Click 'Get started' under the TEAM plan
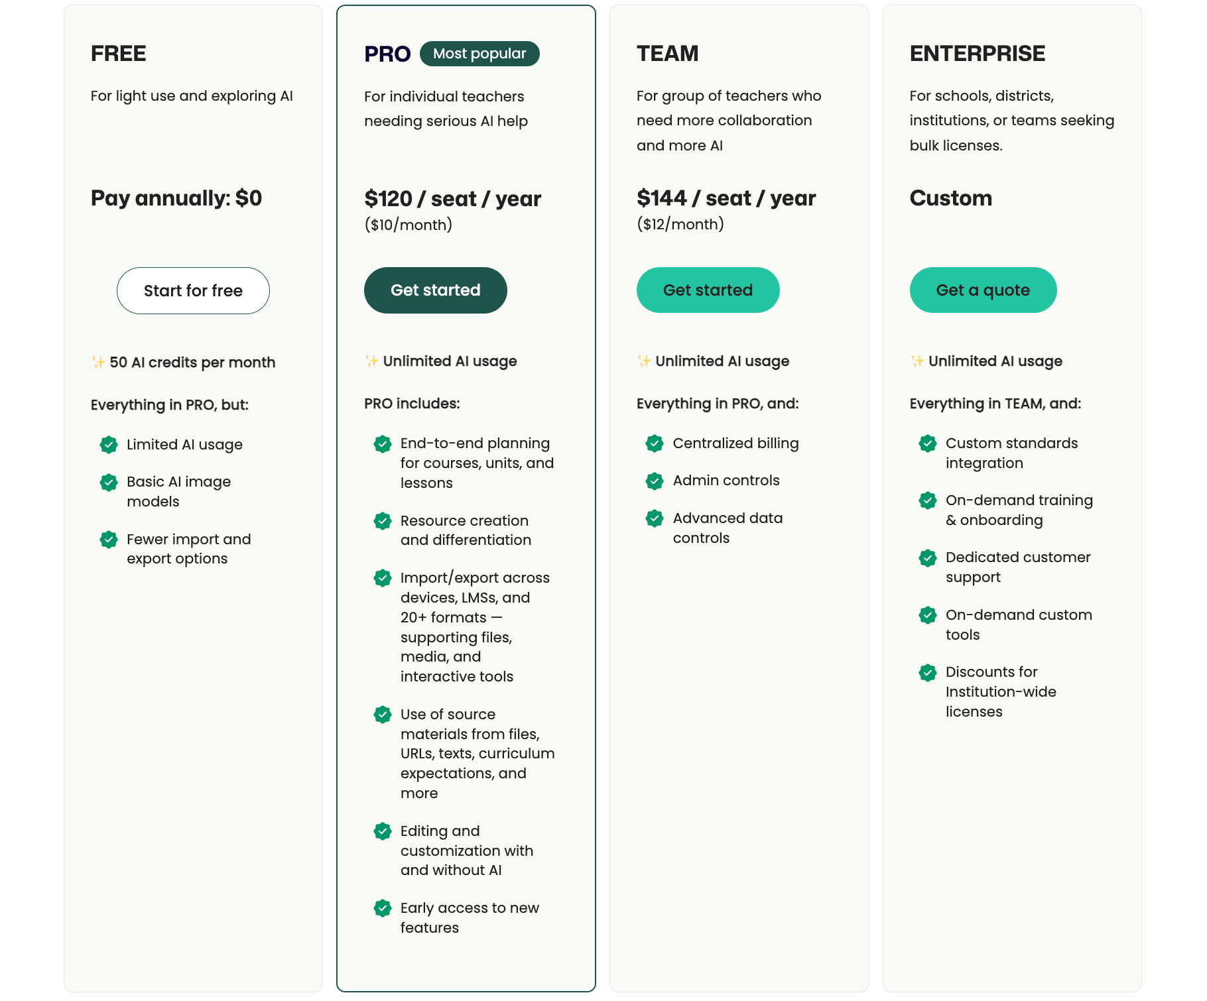1207x1001 pixels. click(x=708, y=290)
